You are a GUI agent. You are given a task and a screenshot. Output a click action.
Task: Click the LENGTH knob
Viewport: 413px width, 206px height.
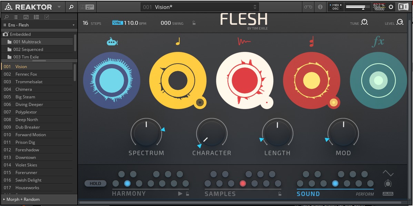coord(278,133)
